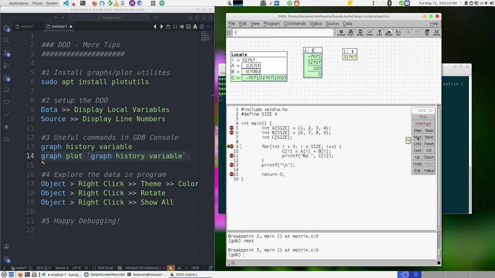Click breakpoint stop sign on line 13

(x=232, y=165)
